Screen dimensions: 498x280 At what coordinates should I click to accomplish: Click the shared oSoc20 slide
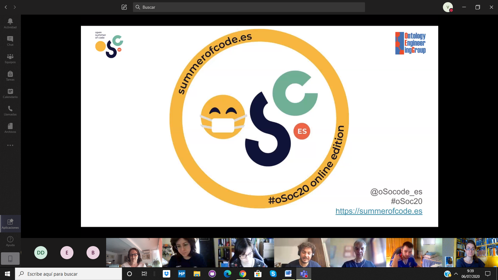(259, 126)
